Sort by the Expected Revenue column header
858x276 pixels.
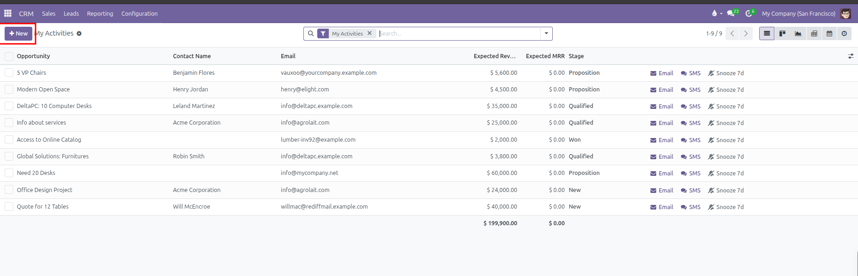[495, 56]
